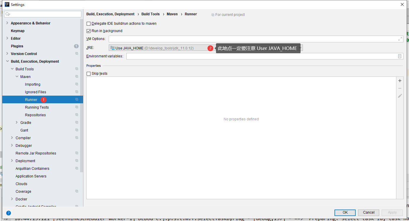Expand the VM Options field icon
409x221 pixels.
(400, 39)
